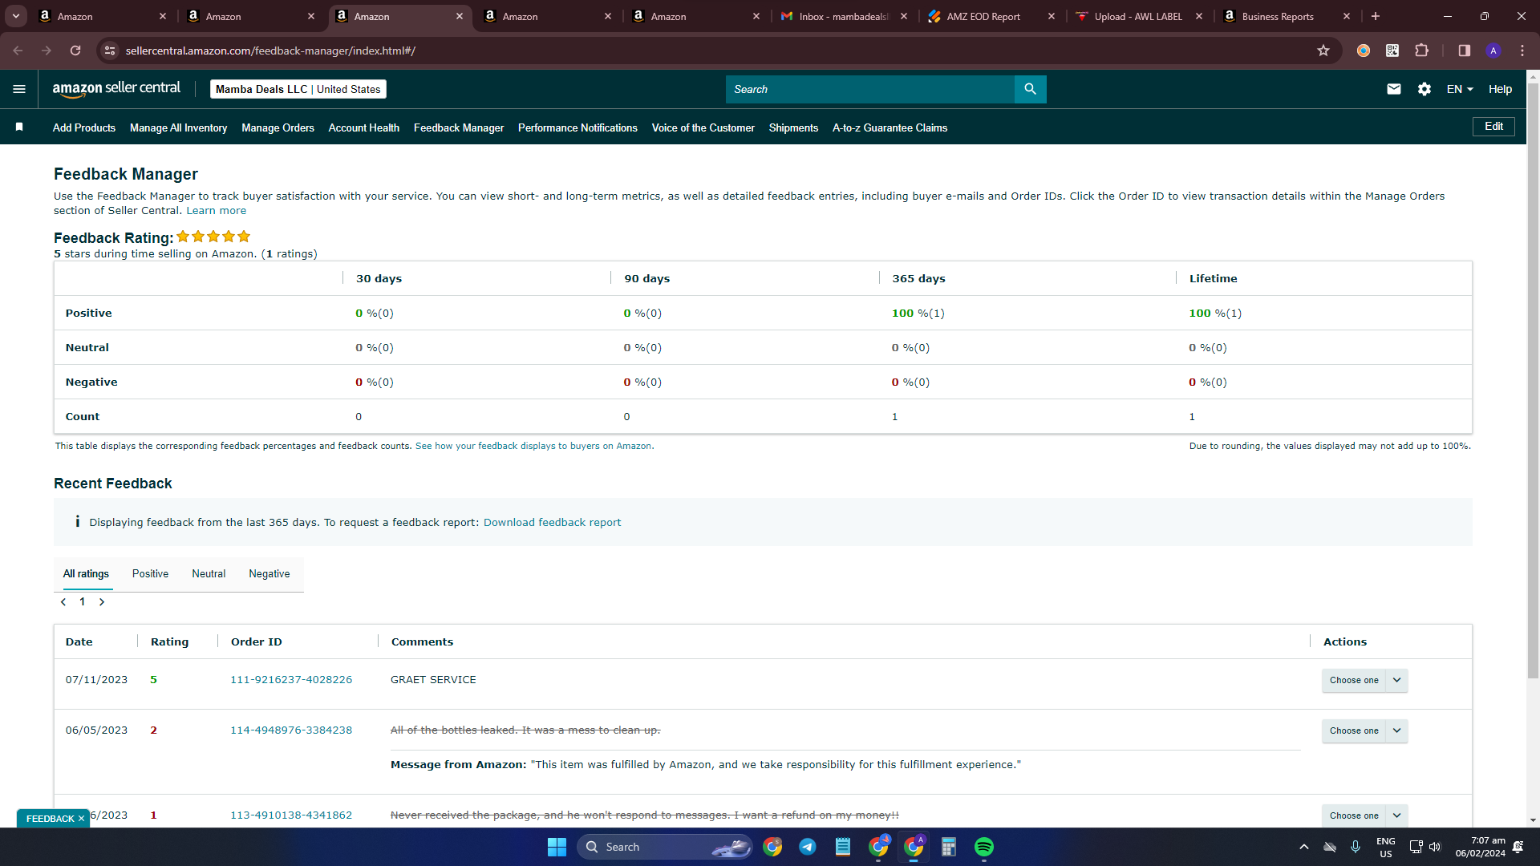
Task: Open the hamburger navigation menu
Action: 19,89
